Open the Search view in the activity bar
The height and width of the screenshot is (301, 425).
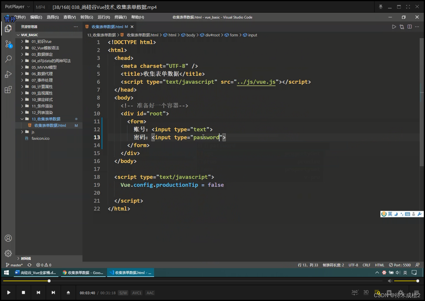pos(8,59)
